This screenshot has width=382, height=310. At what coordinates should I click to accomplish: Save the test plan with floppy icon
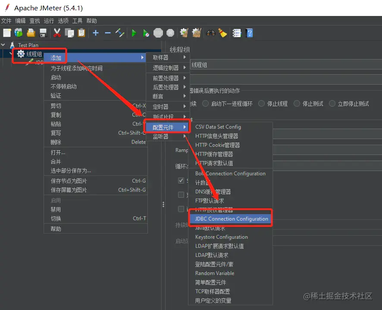tap(43, 33)
